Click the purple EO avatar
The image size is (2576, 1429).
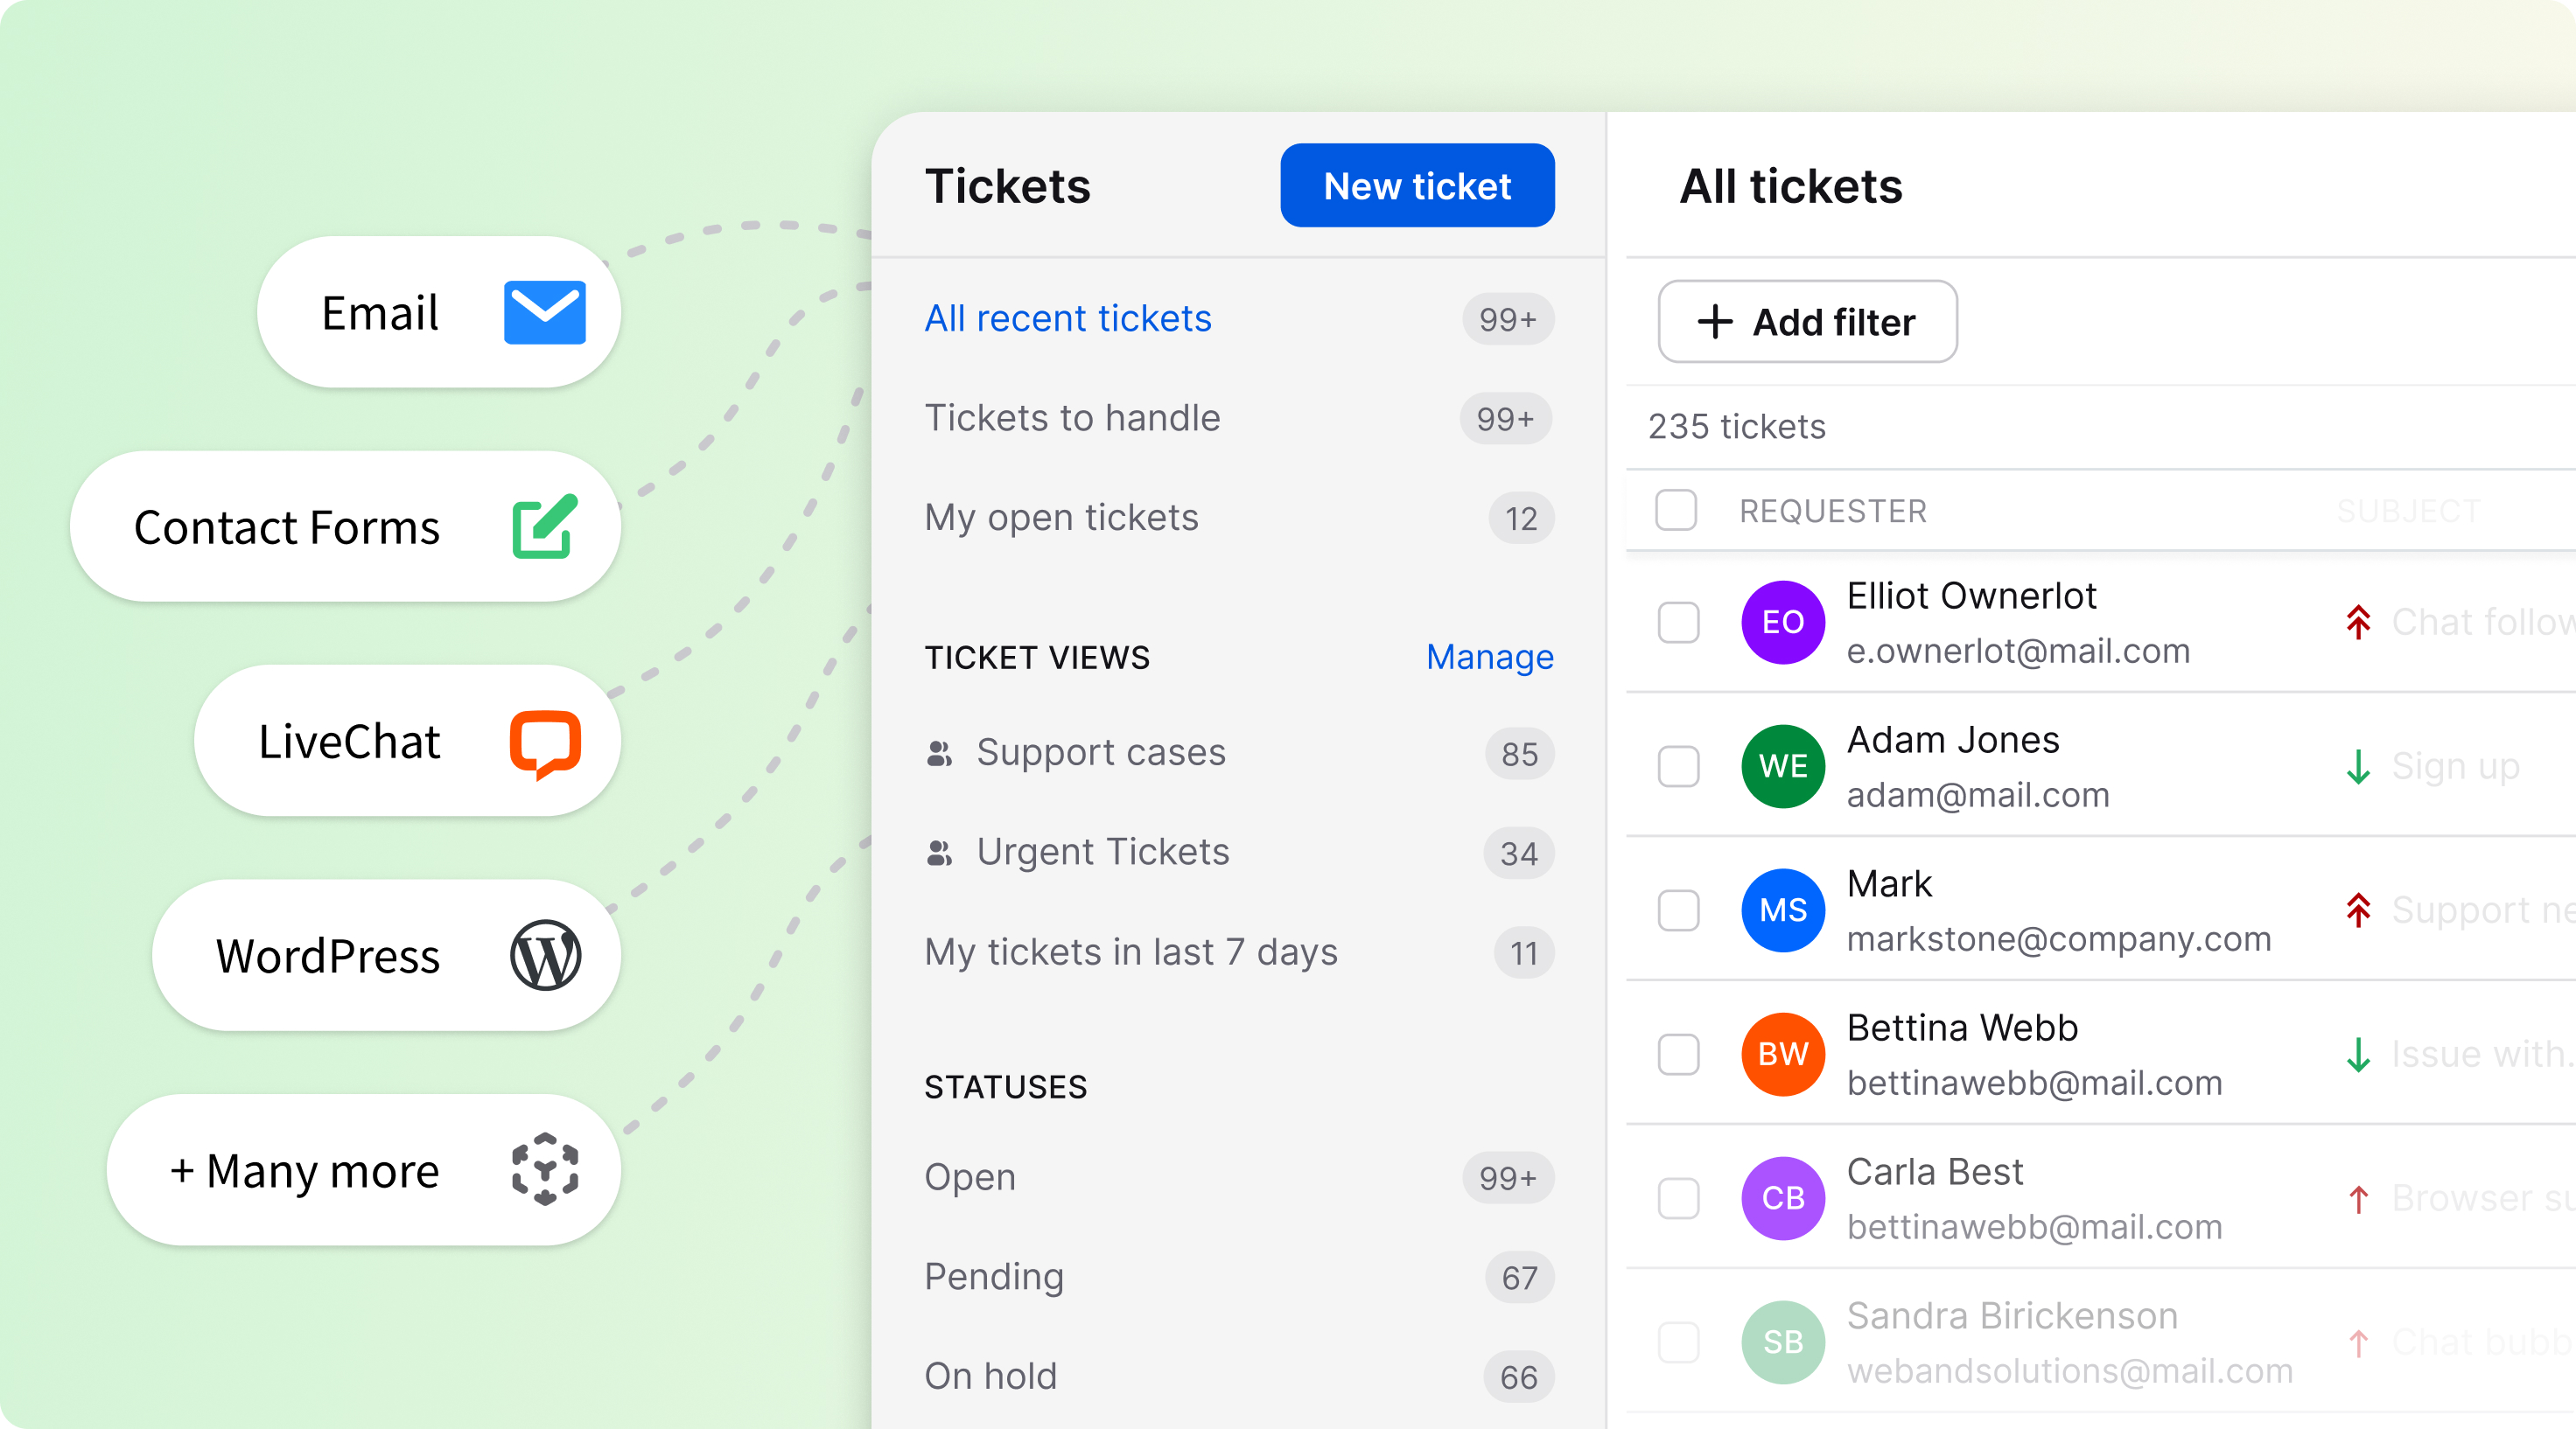(1782, 623)
